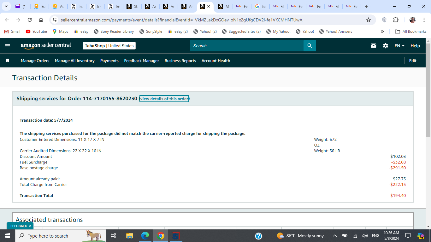Open the browser extensions puzzle icon
The height and width of the screenshot is (242, 431).
(x=396, y=20)
